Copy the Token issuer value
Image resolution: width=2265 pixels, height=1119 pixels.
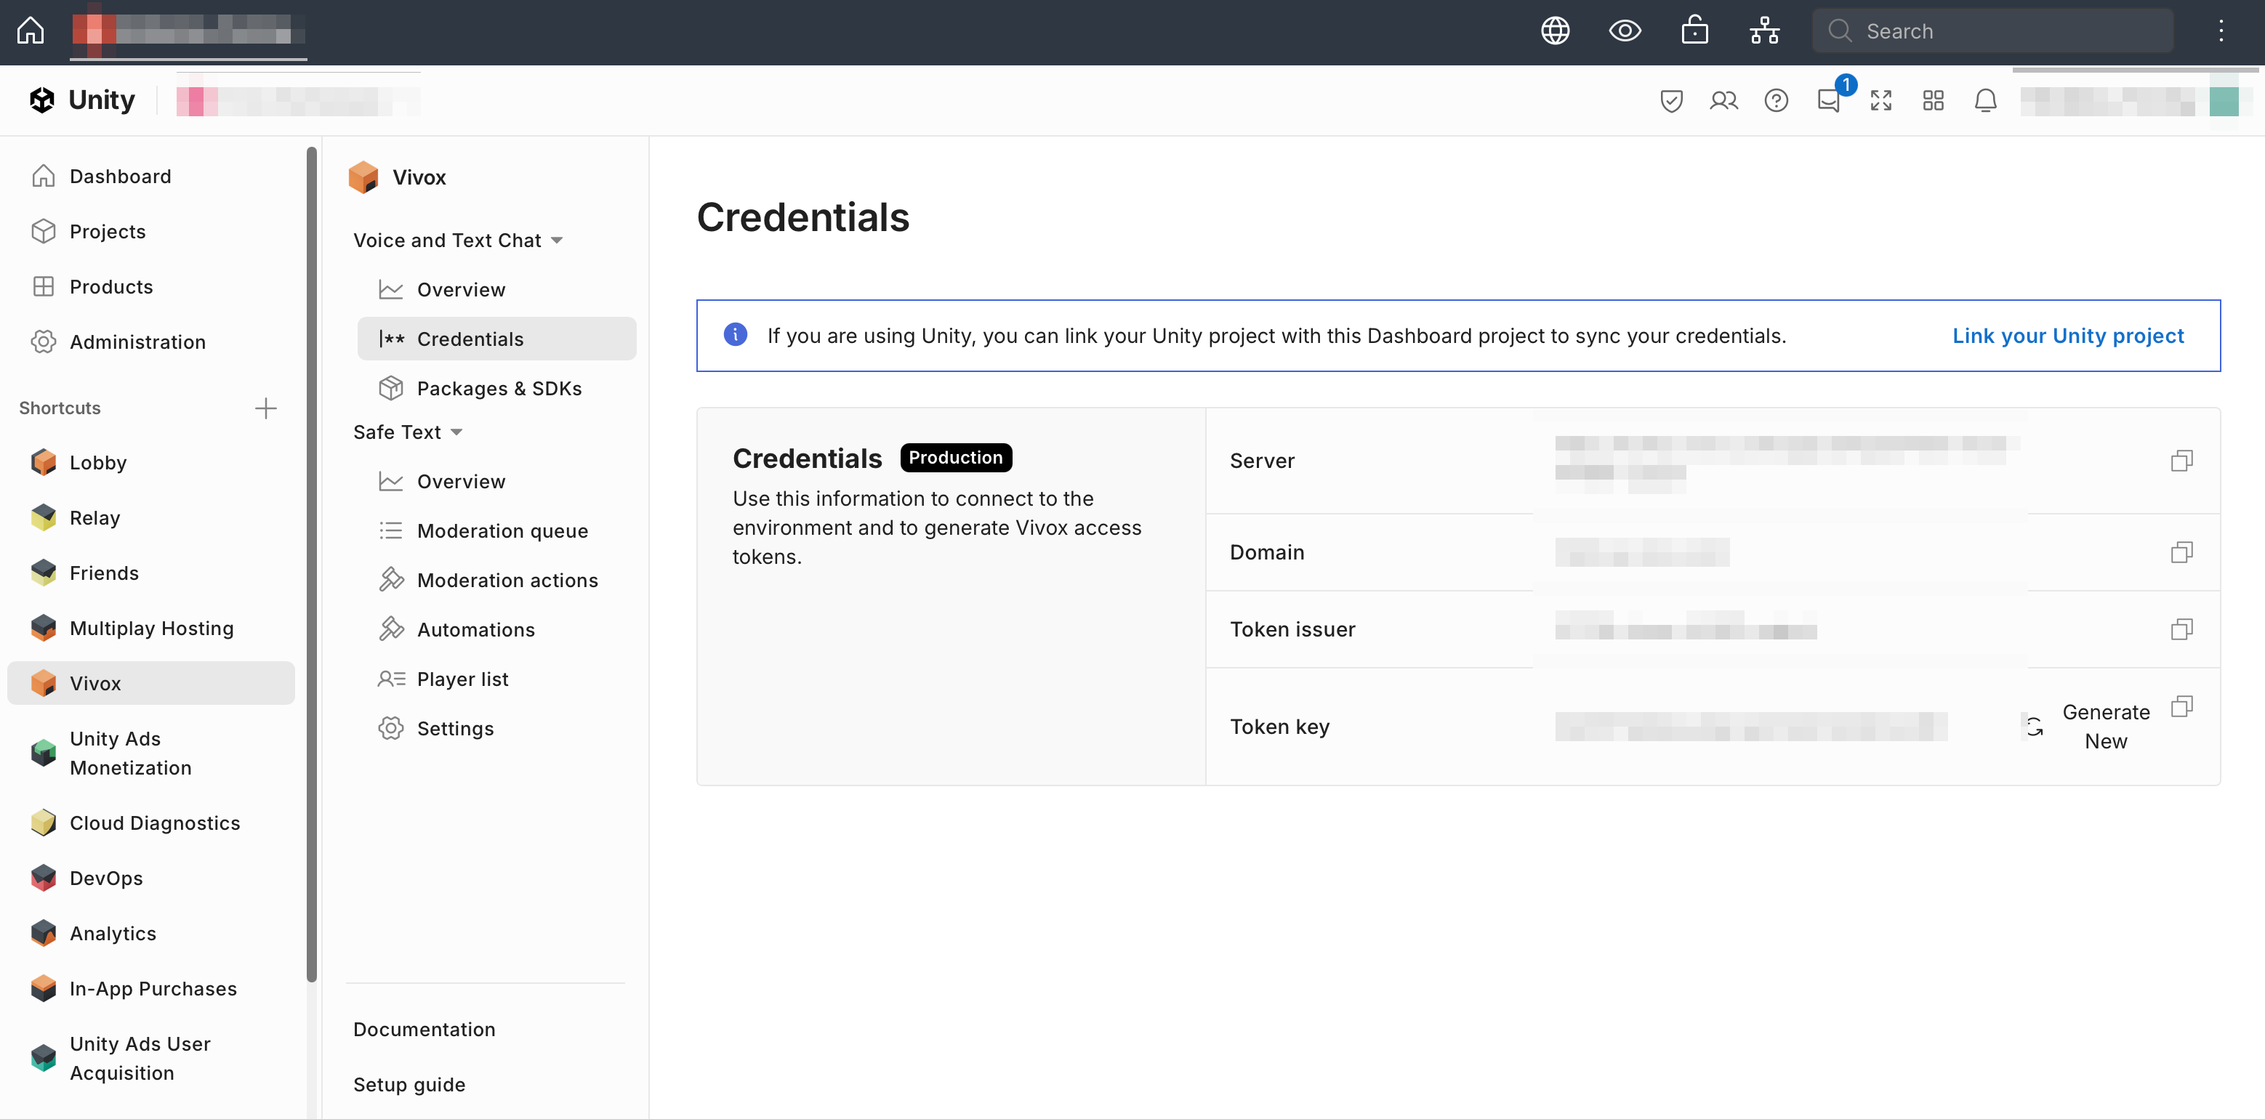2182,629
